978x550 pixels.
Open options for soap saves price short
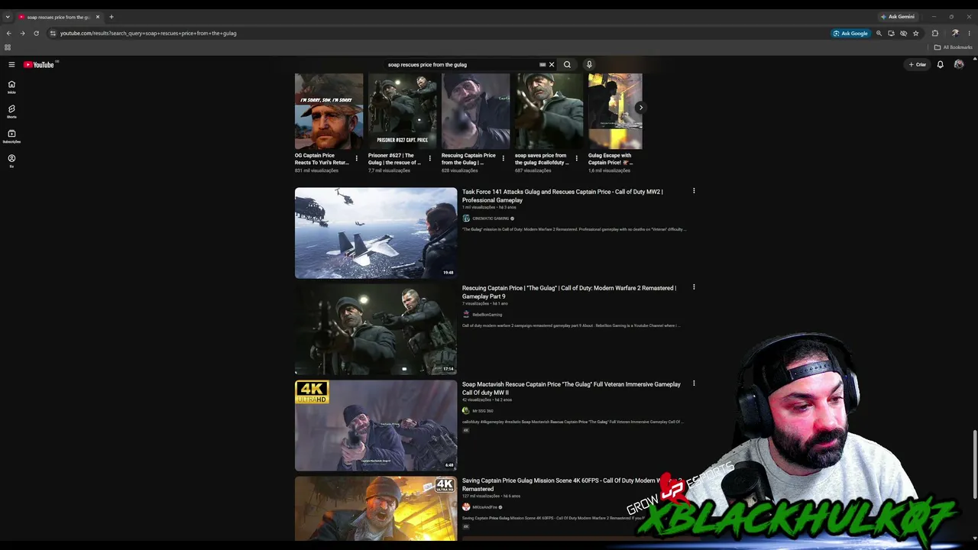576,159
